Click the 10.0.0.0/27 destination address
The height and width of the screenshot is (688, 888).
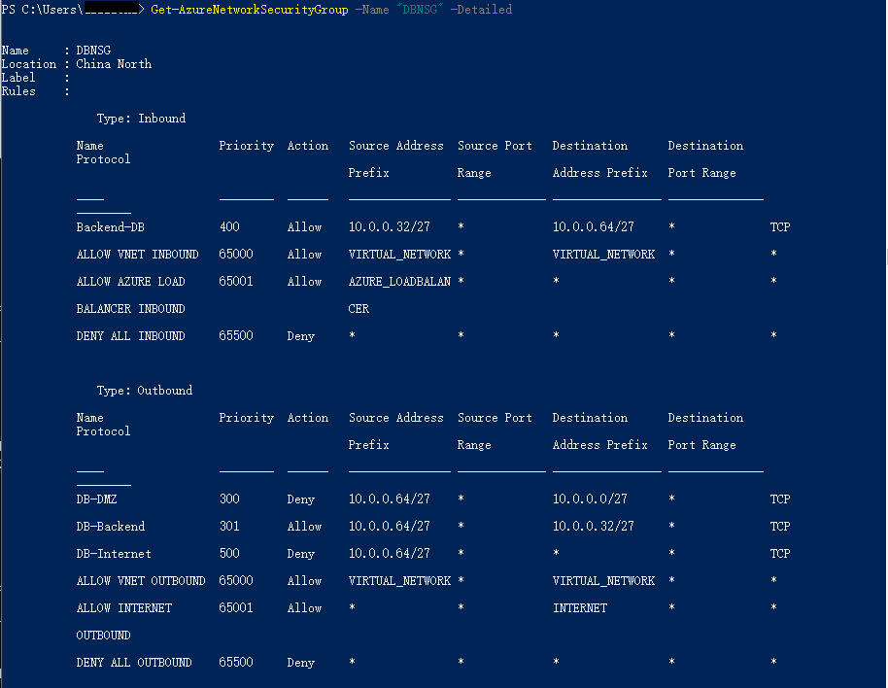pyautogui.click(x=590, y=499)
